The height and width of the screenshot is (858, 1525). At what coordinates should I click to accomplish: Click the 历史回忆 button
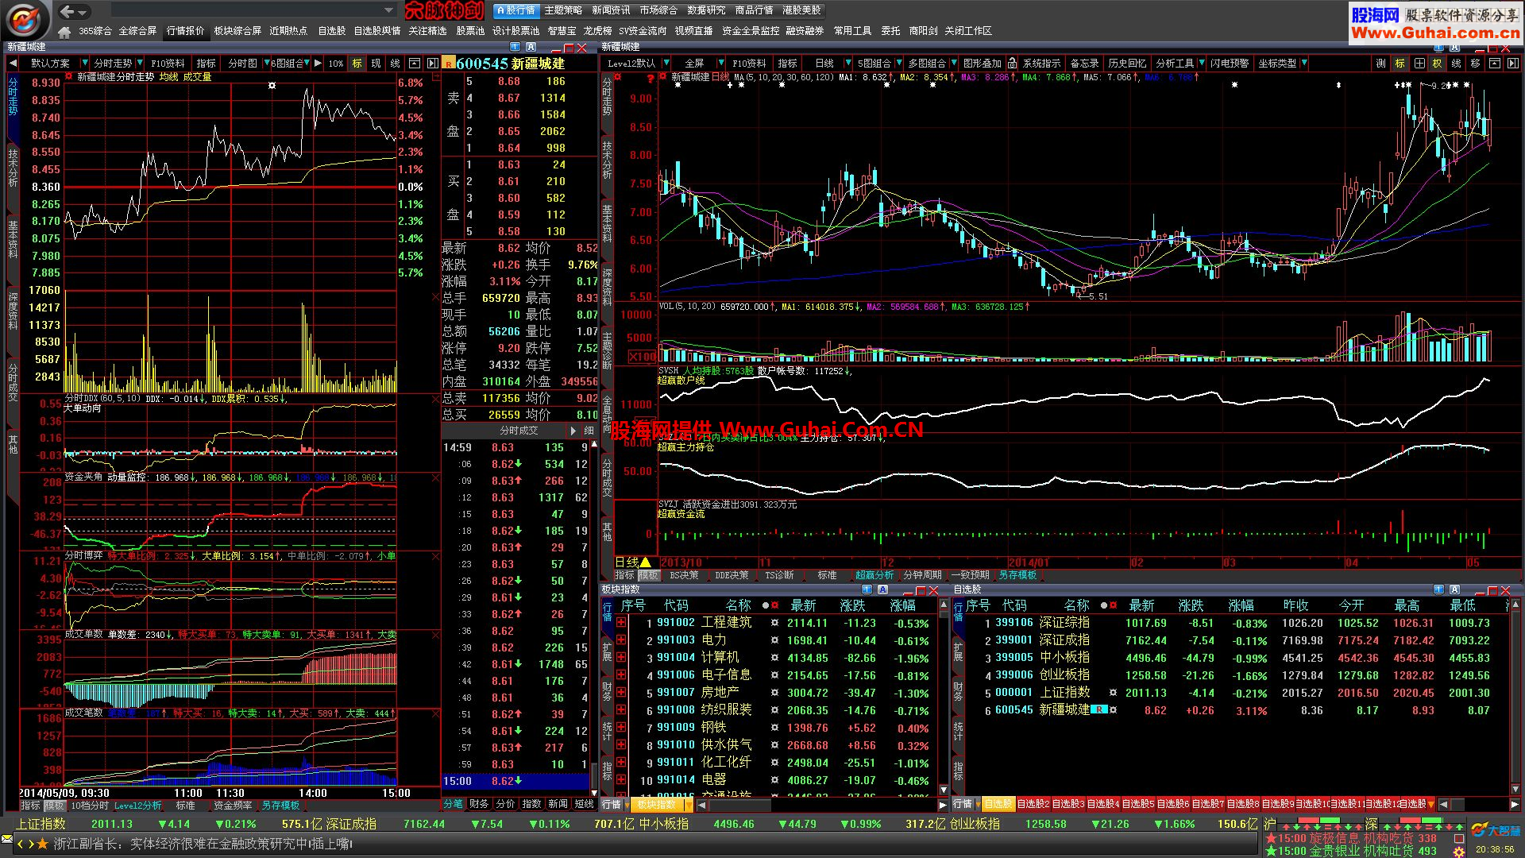click(1127, 63)
